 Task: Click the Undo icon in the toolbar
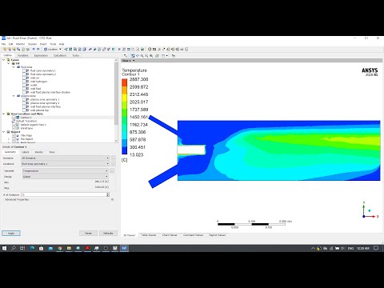[x=34, y=50]
